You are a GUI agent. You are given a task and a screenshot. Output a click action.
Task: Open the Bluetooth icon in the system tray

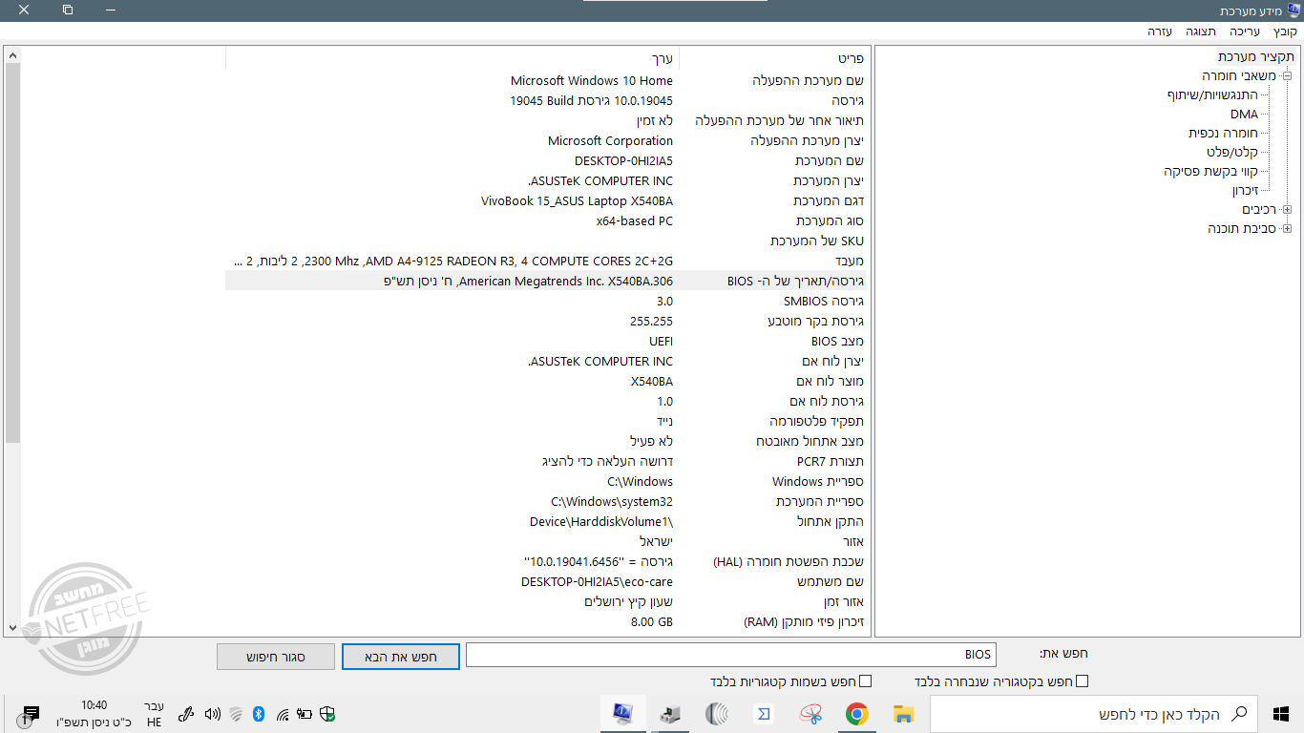tap(259, 713)
